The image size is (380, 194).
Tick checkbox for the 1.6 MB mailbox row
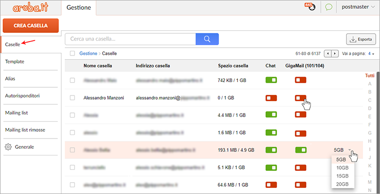point(72,132)
